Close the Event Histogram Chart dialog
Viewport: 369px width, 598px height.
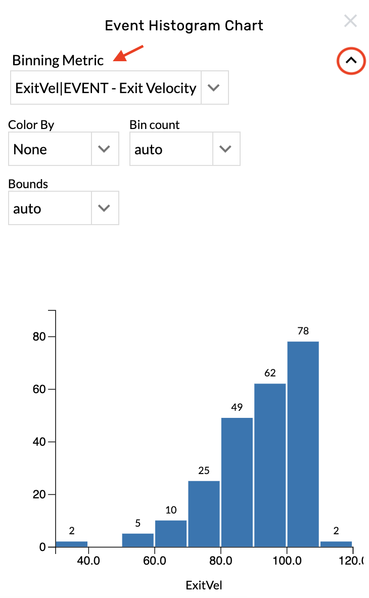pos(351,21)
